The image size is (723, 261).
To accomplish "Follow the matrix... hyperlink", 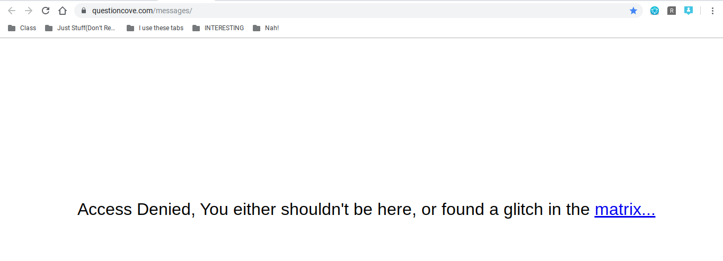I will point(625,210).
